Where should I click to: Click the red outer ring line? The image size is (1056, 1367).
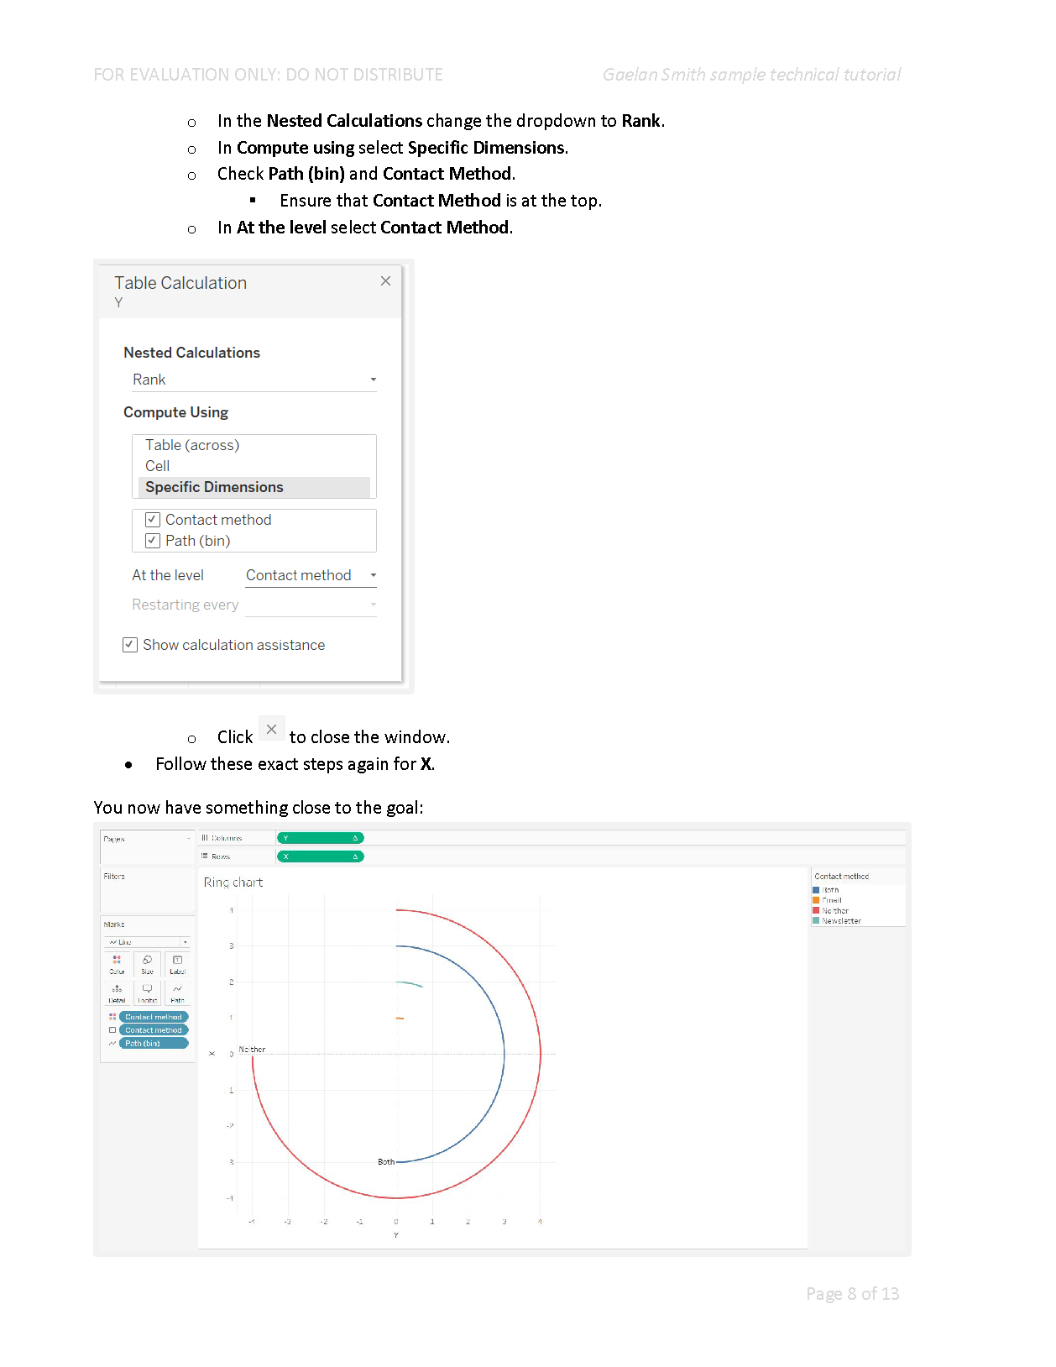(x=541, y=1054)
